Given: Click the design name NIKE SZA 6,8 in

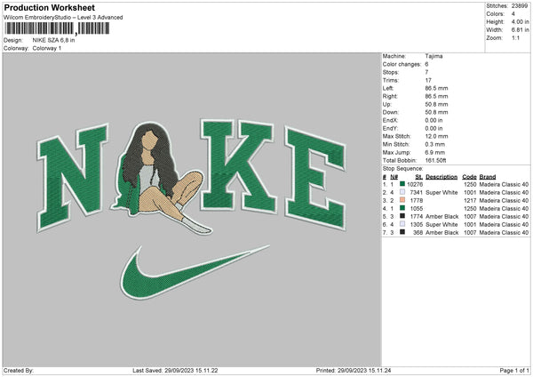Looking at the screenshot, I should click(x=57, y=40).
